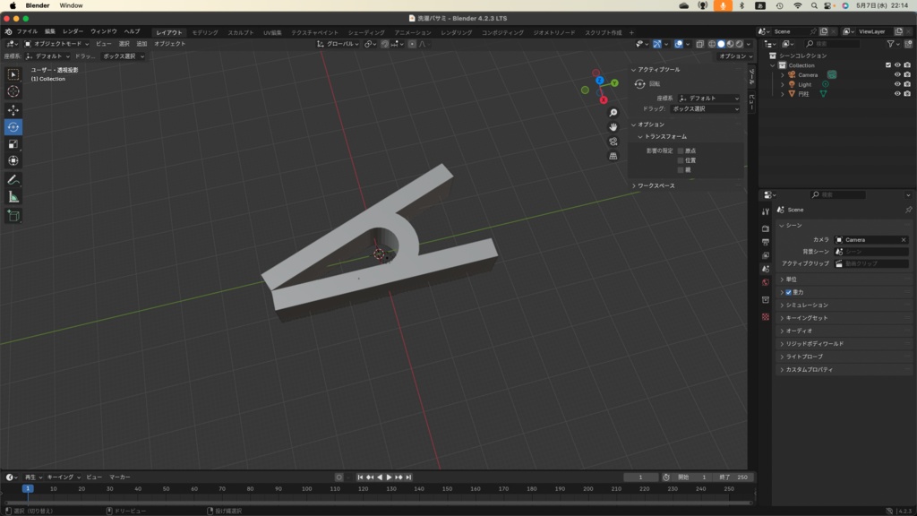Screen dimensions: 917x516
Task: Hide the Light object with its eye icon
Action: click(x=897, y=84)
